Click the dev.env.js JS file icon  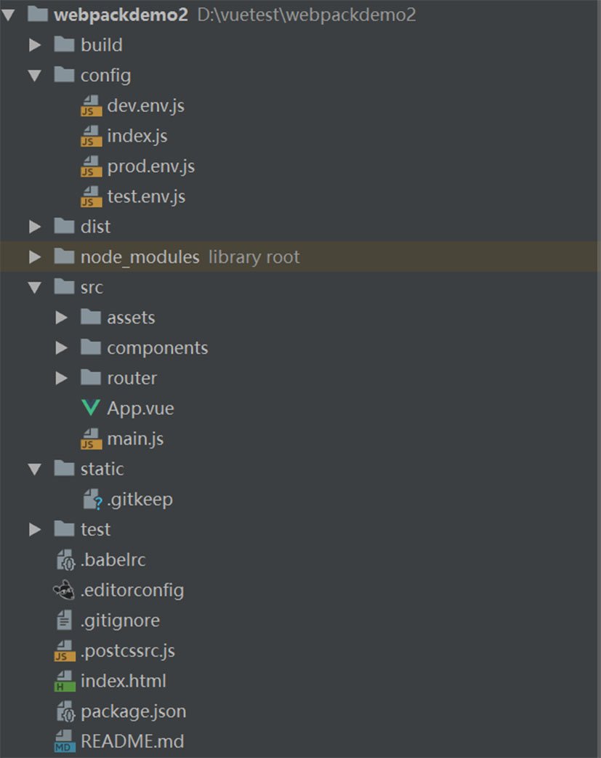click(91, 105)
